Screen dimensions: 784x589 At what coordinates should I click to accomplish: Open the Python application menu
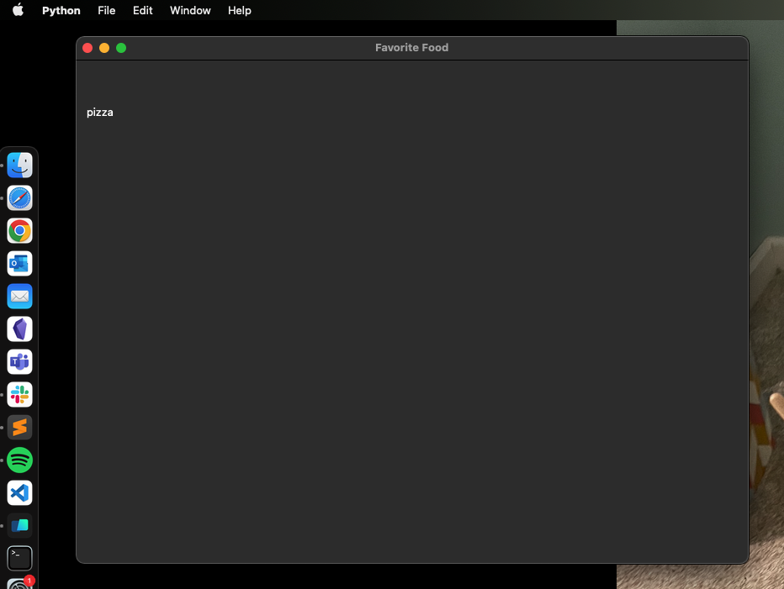tap(61, 11)
